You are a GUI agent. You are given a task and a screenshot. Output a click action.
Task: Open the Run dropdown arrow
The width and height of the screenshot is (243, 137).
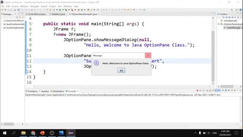point(63,10)
